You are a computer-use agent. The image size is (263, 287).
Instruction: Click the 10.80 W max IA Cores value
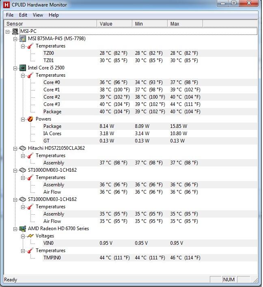tap(179, 134)
